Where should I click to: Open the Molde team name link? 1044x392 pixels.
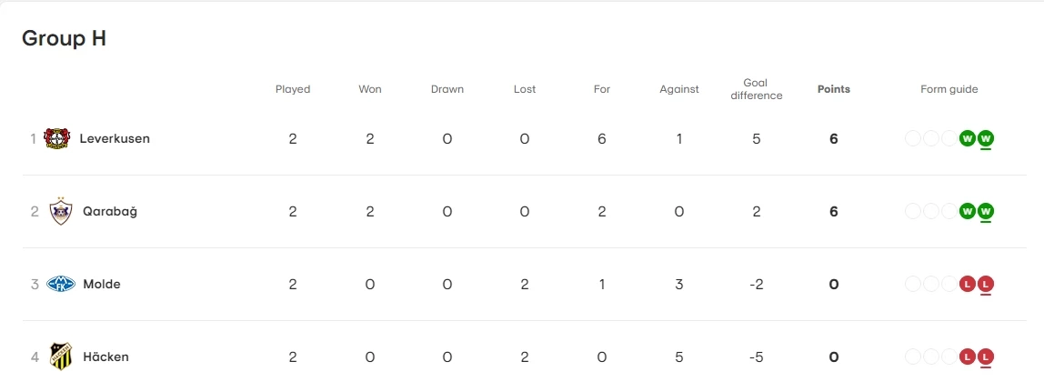102,284
